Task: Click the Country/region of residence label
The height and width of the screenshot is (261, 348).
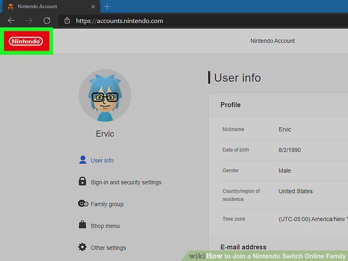Action: (x=241, y=195)
